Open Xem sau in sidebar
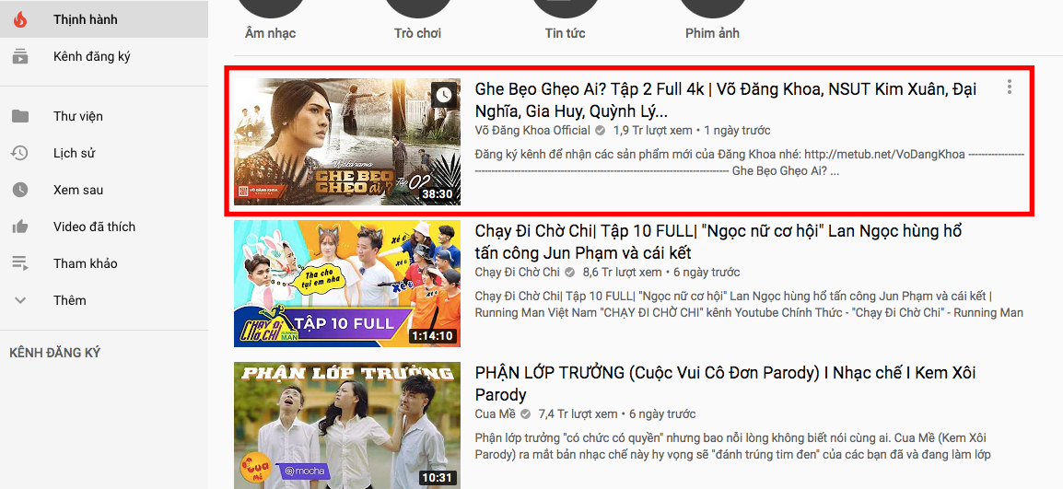The width and height of the screenshot is (1063, 489). pos(104,190)
